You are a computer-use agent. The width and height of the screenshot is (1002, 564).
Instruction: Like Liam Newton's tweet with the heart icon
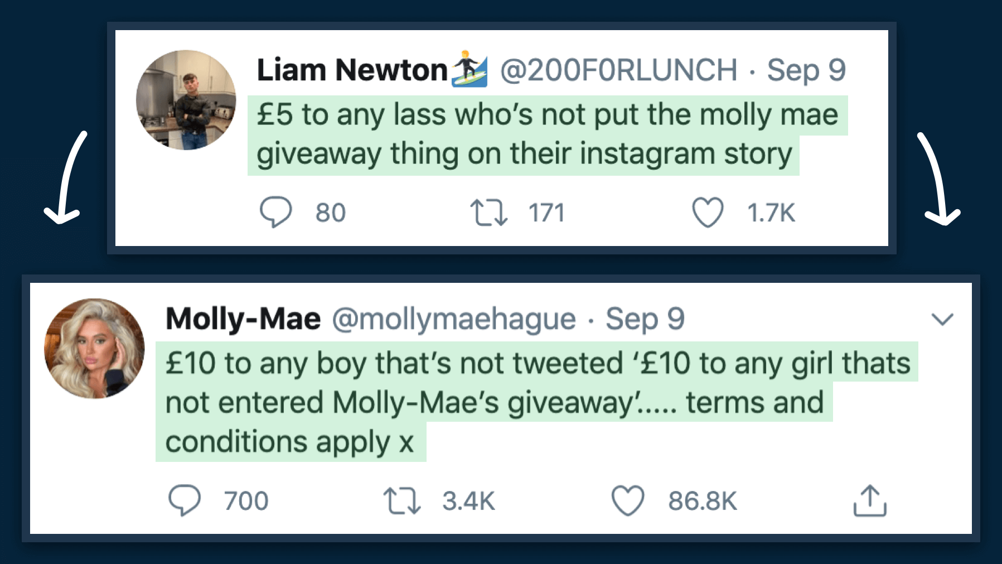tap(708, 213)
